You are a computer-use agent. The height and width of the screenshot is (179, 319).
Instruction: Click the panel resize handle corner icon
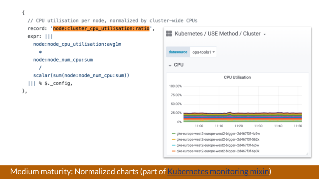pos(307,153)
